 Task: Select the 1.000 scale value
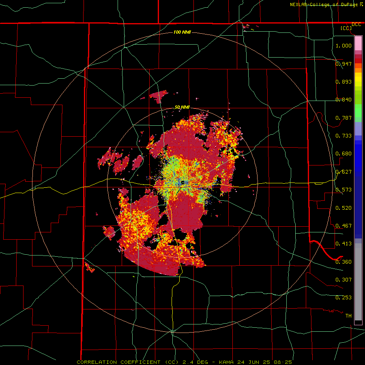[x=344, y=45]
